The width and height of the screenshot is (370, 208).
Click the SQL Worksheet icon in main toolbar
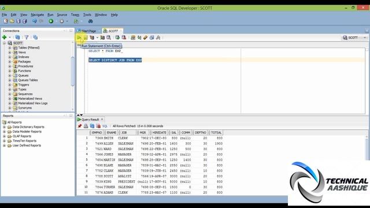(76, 21)
